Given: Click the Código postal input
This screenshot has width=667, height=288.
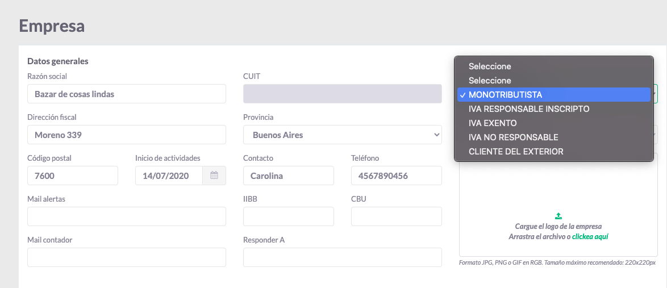Looking at the screenshot, I should click(x=72, y=176).
